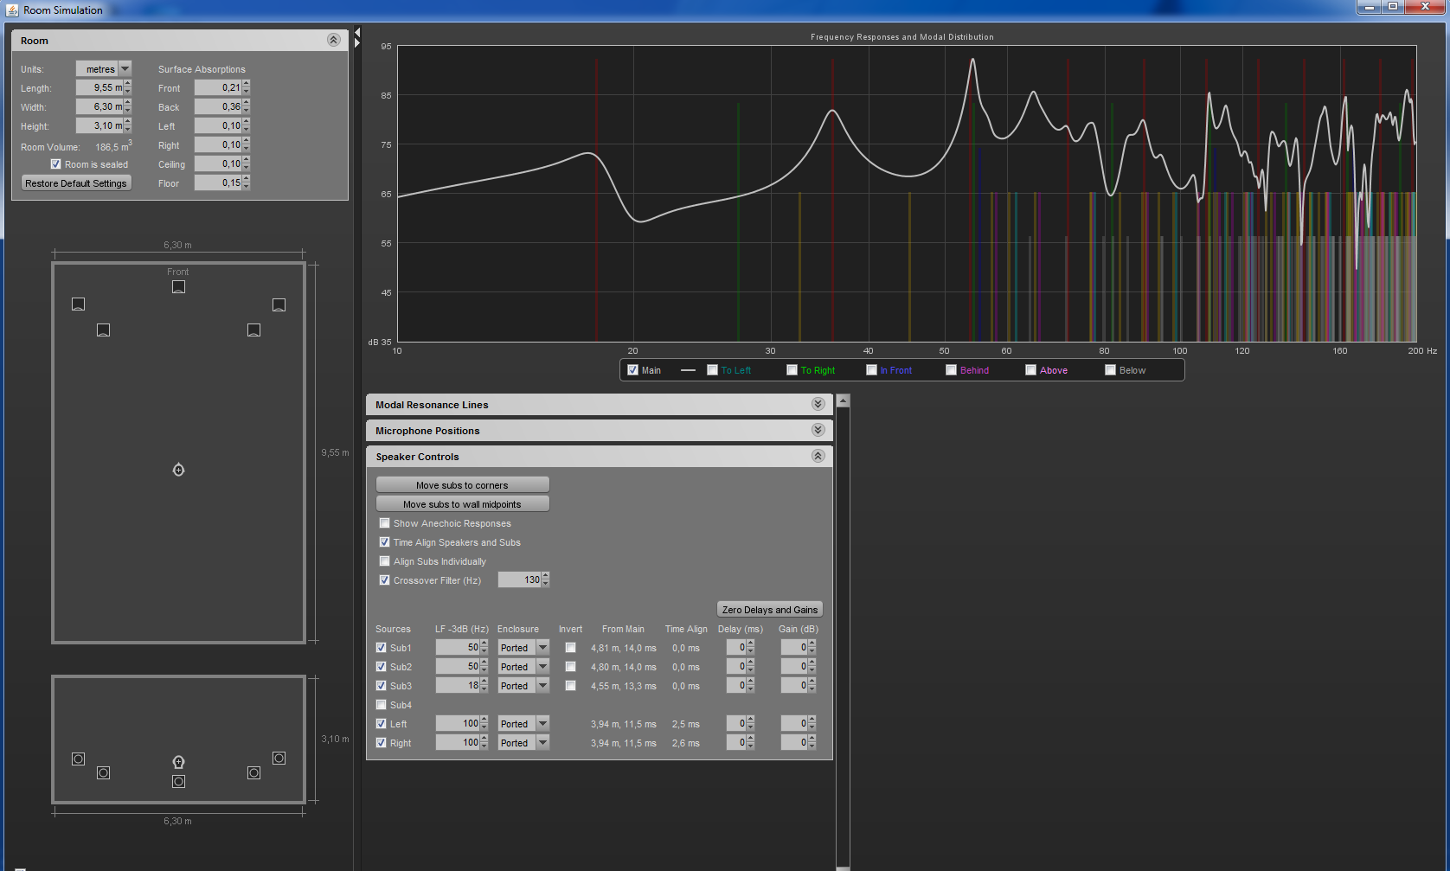Collapse the Speaker Controls panel chevron icon

pyautogui.click(x=818, y=456)
